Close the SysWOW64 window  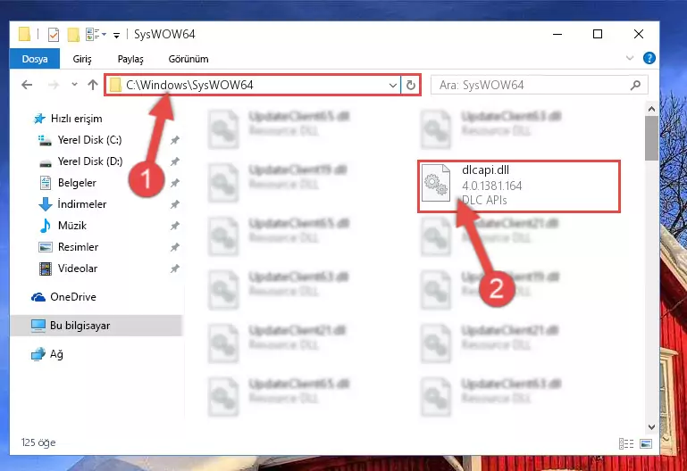[639, 34]
